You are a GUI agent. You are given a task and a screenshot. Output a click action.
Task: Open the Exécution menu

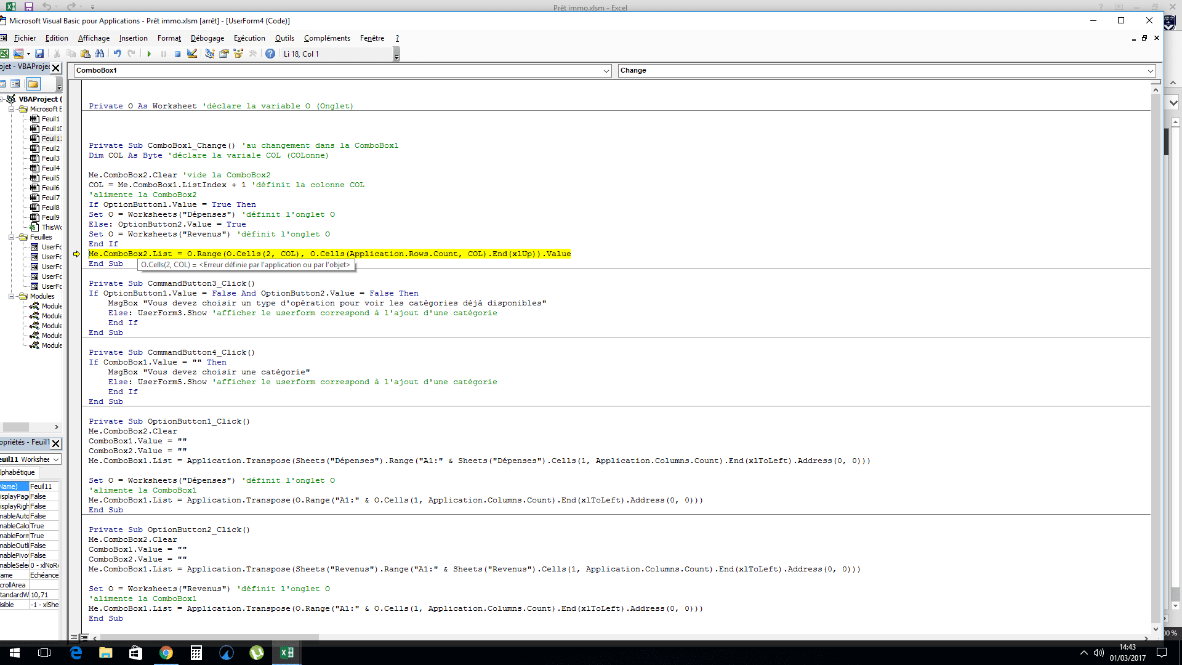tap(249, 38)
